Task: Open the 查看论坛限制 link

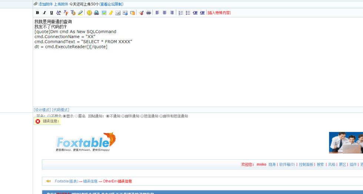Action: 111,4
